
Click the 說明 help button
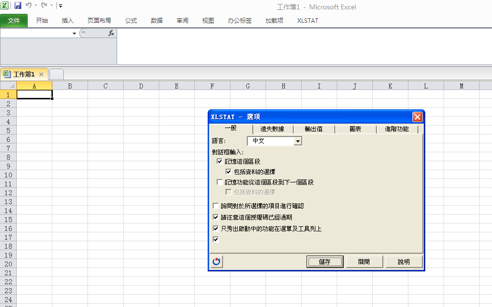point(404,262)
